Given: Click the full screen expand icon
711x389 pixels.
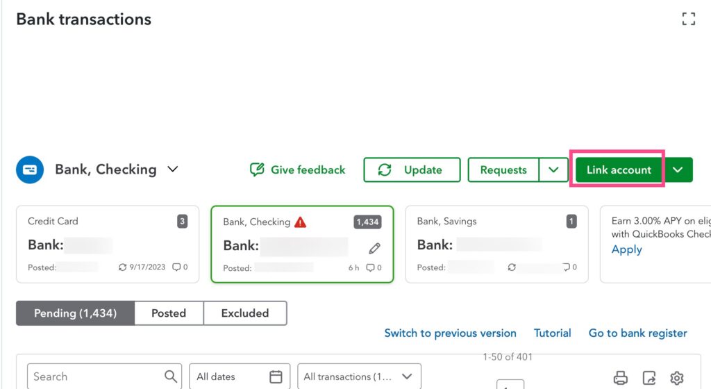Looking at the screenshot, I should click(688, 19).
